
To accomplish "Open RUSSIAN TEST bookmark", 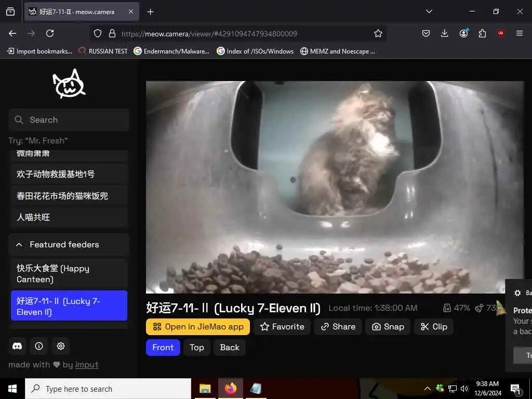I will point(103,51).
